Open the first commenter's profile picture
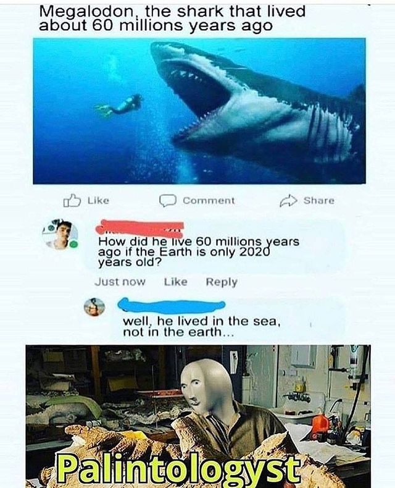The width and height of the screenshot is (395, 488). click(x=60, y=234)
